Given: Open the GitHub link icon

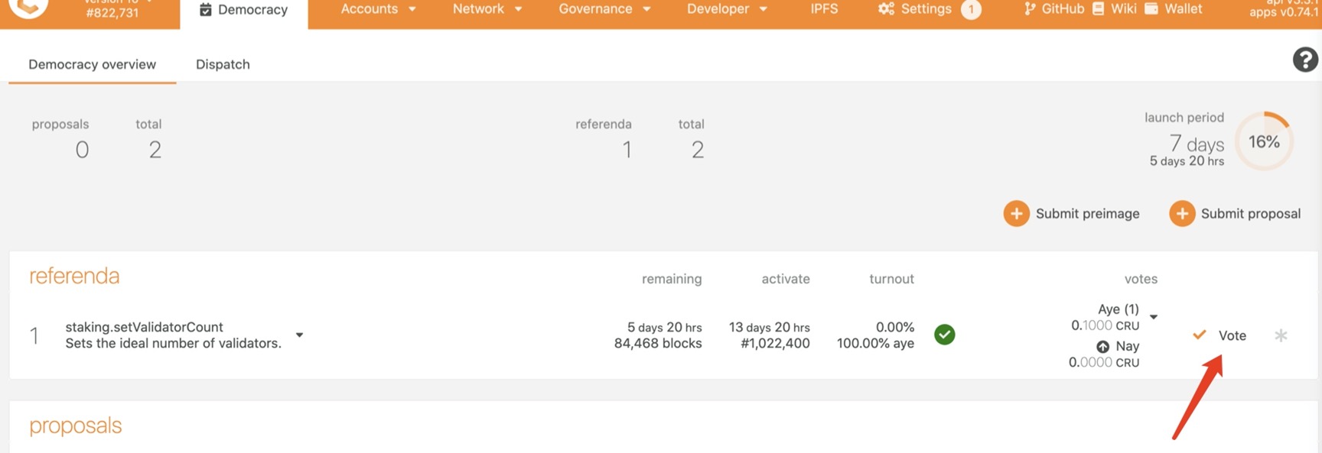Looking at the screenshot, I should click(1030, 9).
